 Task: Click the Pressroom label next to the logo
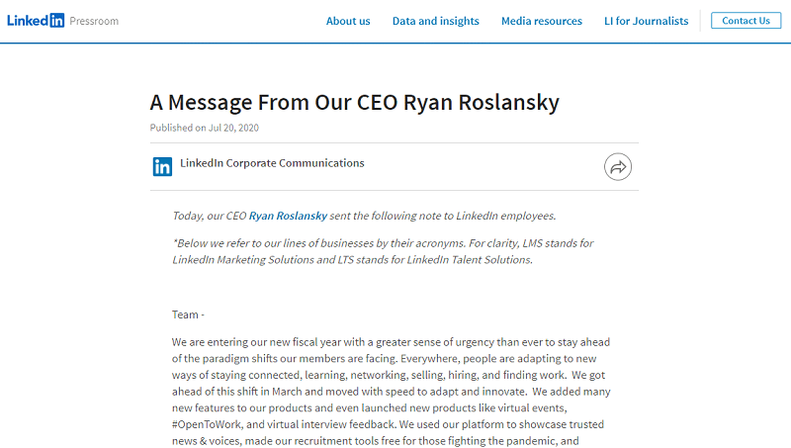coord(94,21)
